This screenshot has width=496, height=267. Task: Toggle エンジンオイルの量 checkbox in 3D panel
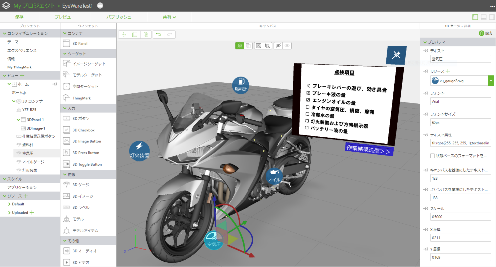pos(308,100)
